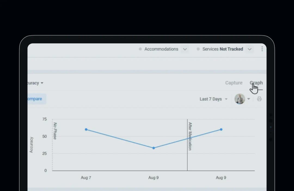The width and height of the screenshot is (294, 191).
Task: Expand the Services Not Tracked chevron
Action: 249,49
